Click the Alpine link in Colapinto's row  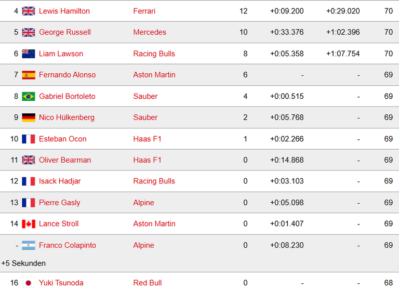click(x=144, y=245)
